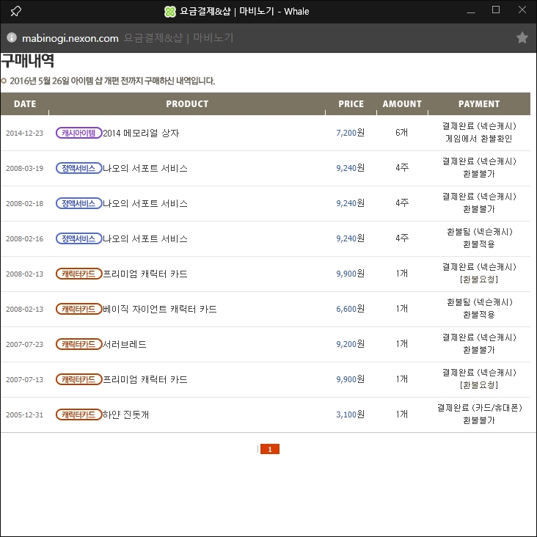Click the PRODUCT column header
The image size is (537, 537).
click(187, 103)
